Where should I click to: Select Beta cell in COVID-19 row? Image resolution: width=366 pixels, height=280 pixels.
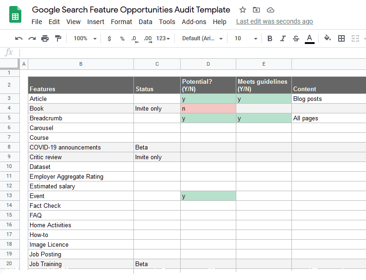157,147
